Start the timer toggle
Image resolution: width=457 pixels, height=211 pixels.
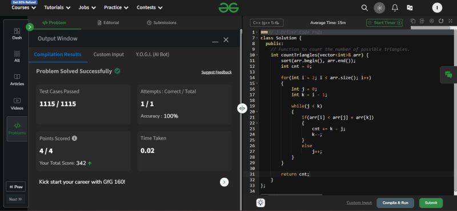point(384,23)
